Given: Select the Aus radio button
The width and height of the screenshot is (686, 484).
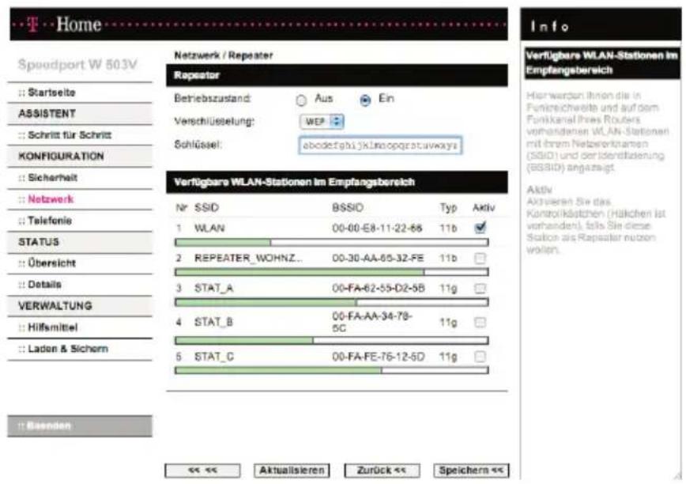Looking at the screenshot, I should pyautogui.click(x=301, y=100).
